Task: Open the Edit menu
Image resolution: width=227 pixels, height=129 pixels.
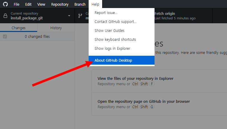Action: 28,4
